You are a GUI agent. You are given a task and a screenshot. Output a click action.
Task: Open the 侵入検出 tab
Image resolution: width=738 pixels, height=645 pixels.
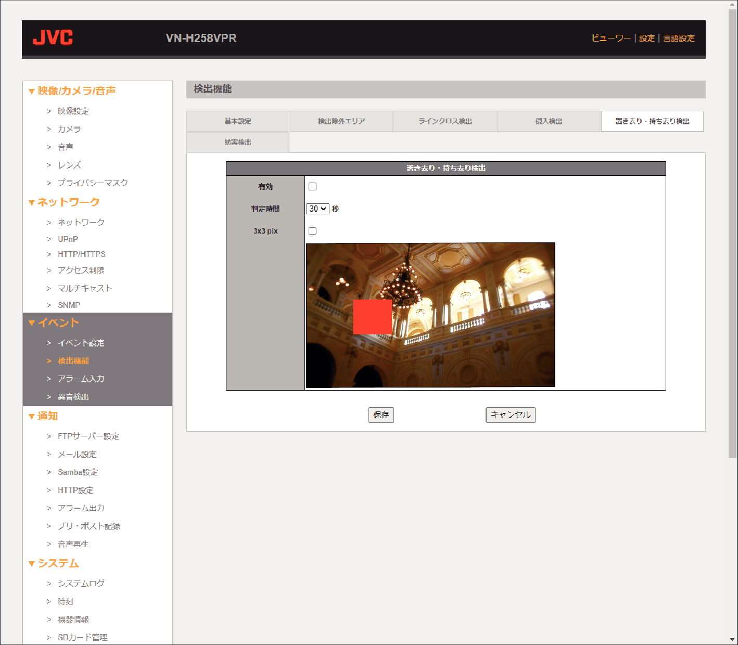click(549, 121)
